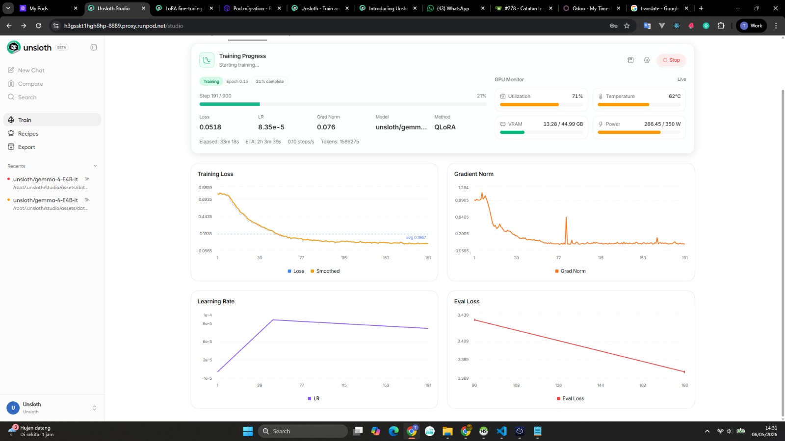
Task: Bookmark this page with the star
Action: [627, 25]
